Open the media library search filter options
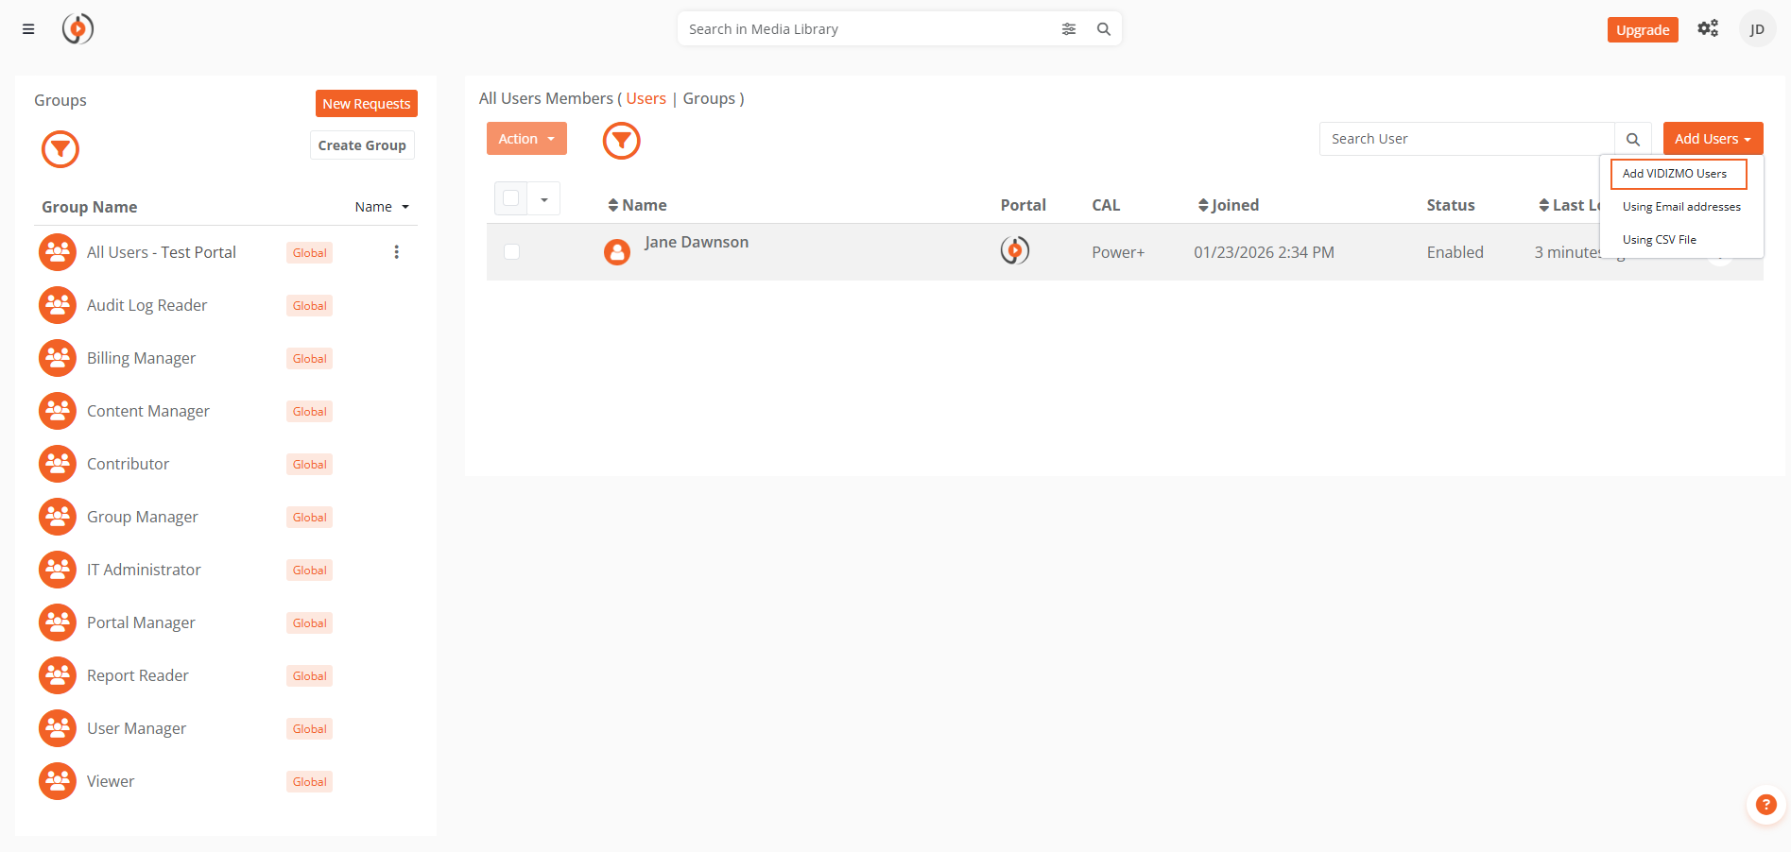 click(1069, 28)
